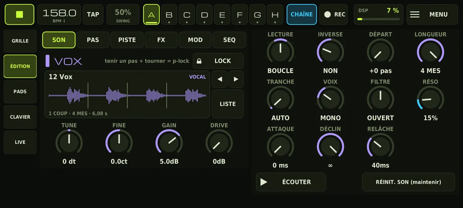Click the DÉCLIN decay knob
The height and width of the screenshot is (208, 463).
(330, 146)
